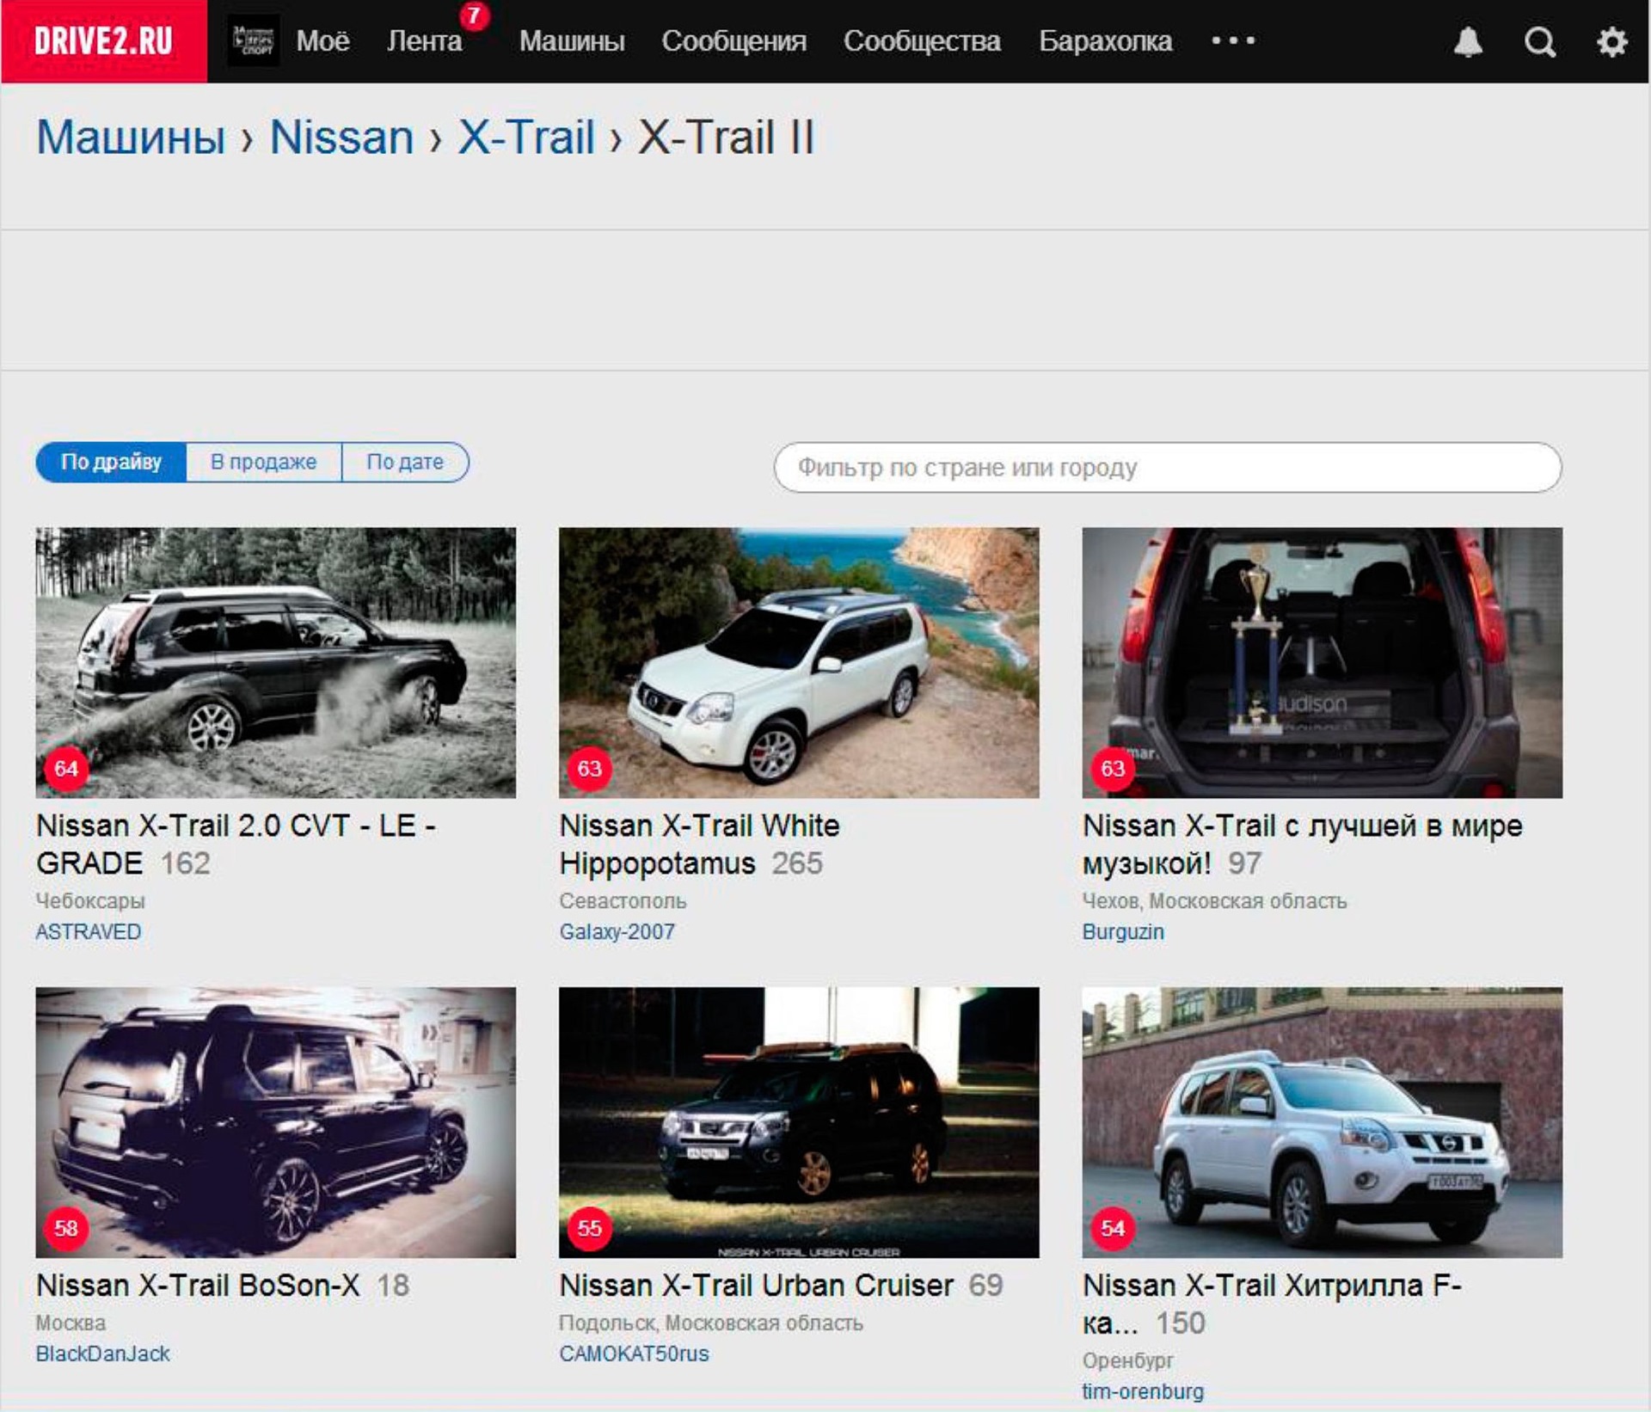Select the В продаже sort tab
Image resolution: width=1651 pixels, height=1412 pixels.
point(263,462)
